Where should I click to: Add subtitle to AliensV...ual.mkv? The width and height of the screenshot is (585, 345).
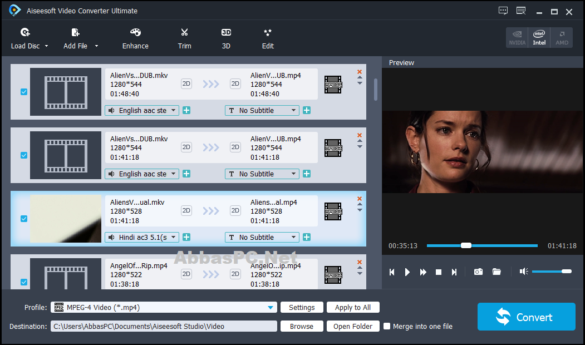click(307, 237)
